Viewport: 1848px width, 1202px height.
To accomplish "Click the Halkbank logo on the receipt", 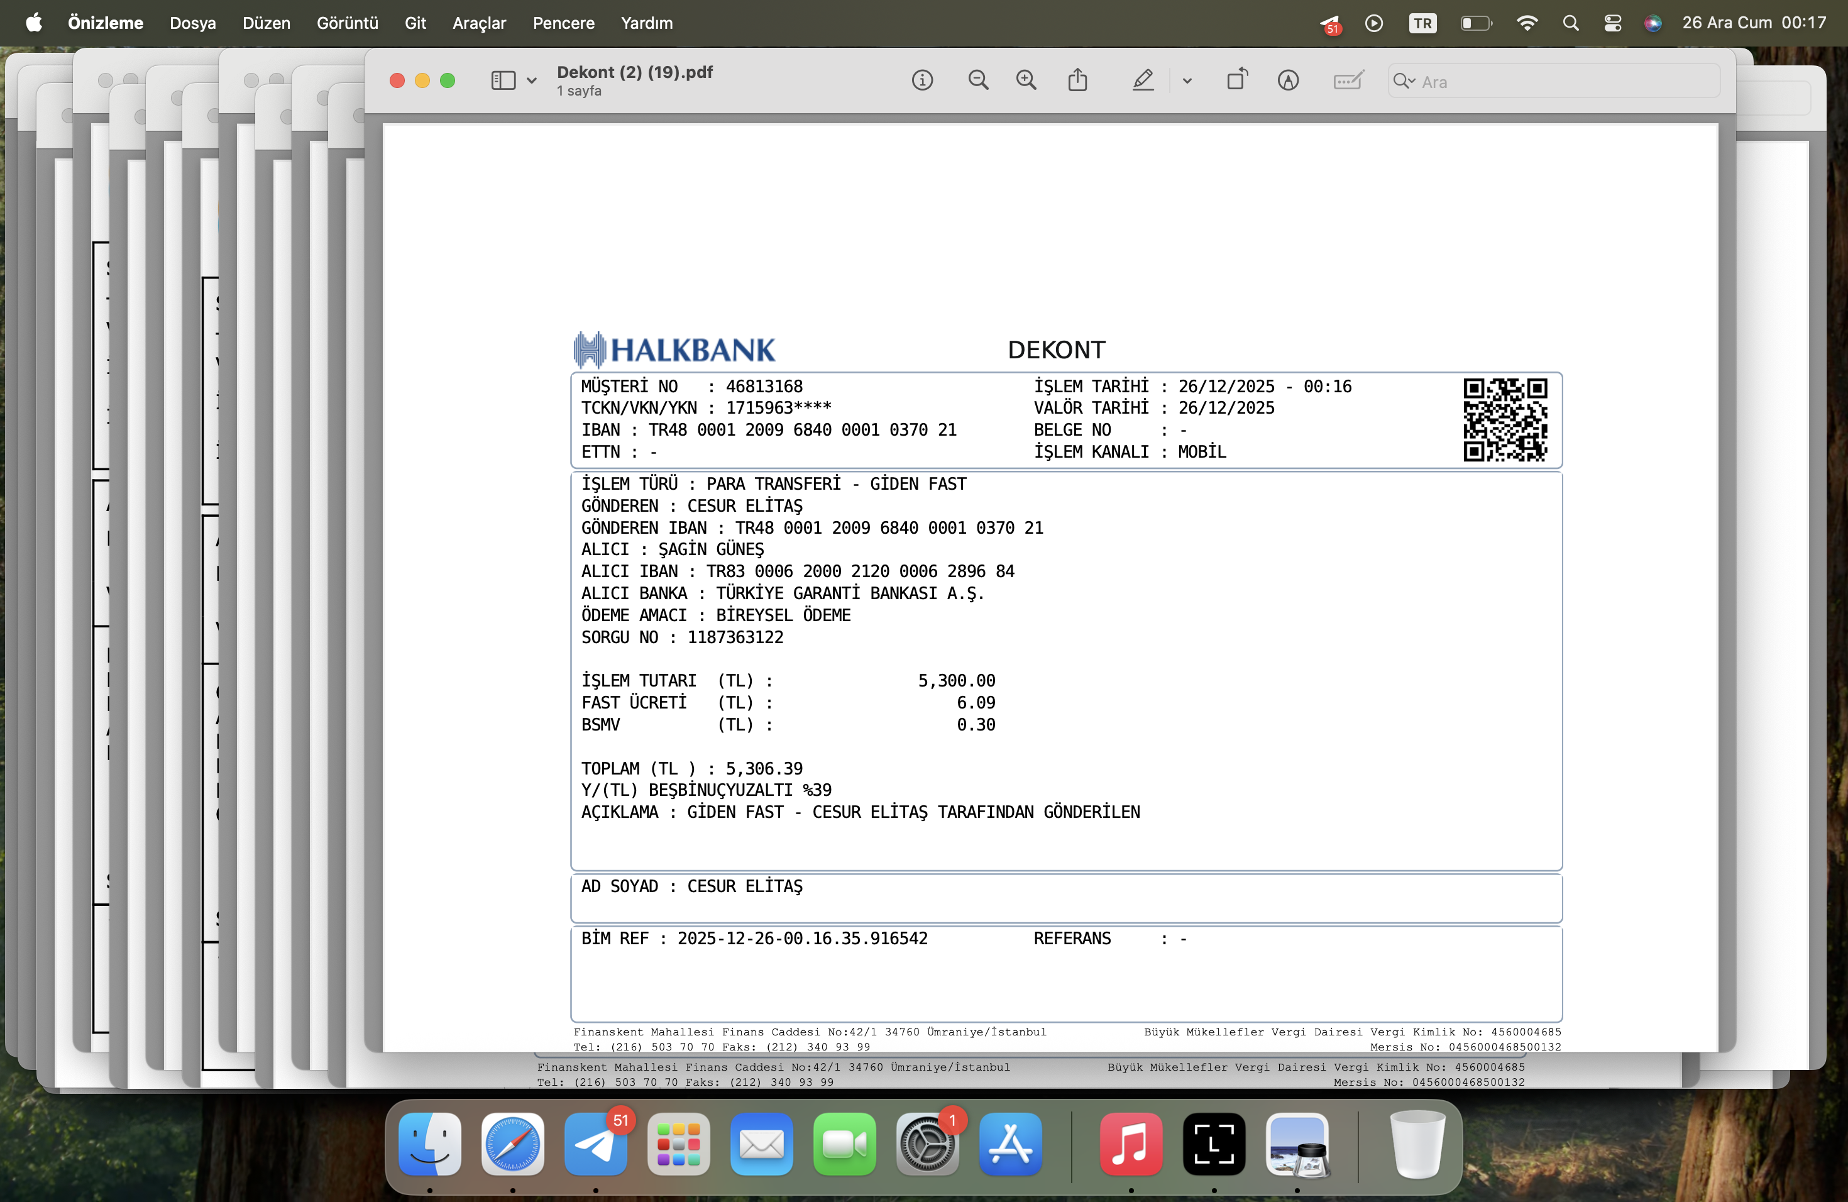I will pyautogui.click(x=674, y=350).
